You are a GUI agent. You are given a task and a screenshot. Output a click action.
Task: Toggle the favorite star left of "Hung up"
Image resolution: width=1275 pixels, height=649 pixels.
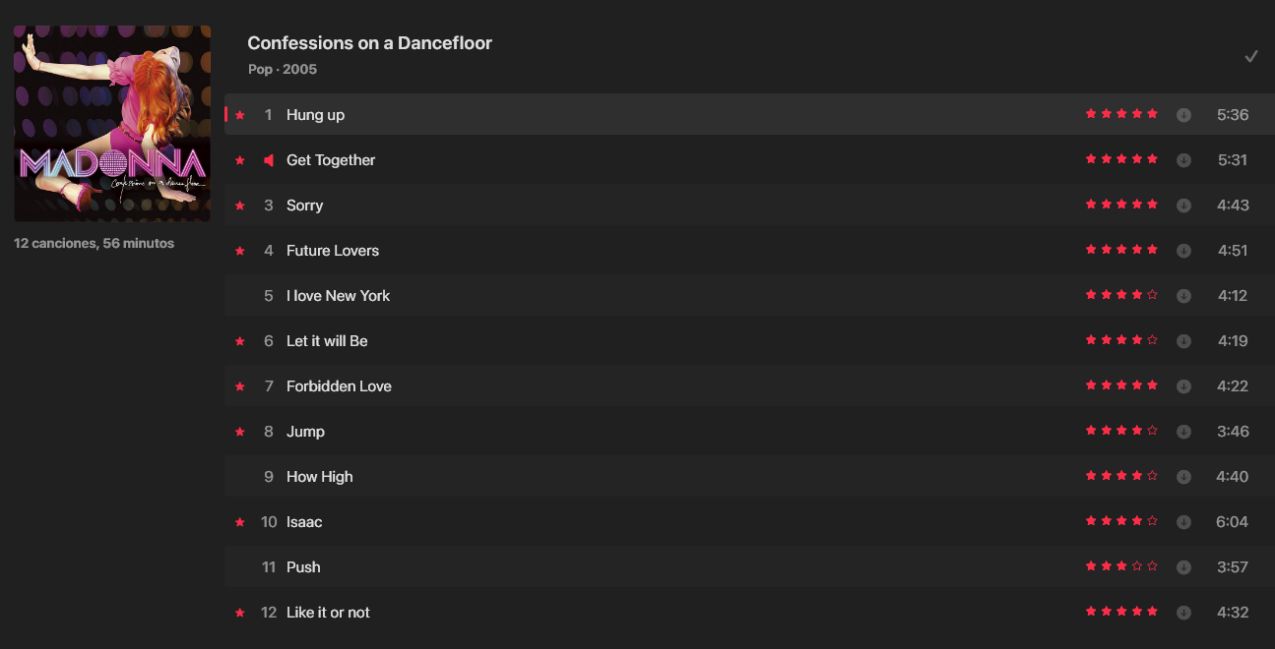[240, 115]
